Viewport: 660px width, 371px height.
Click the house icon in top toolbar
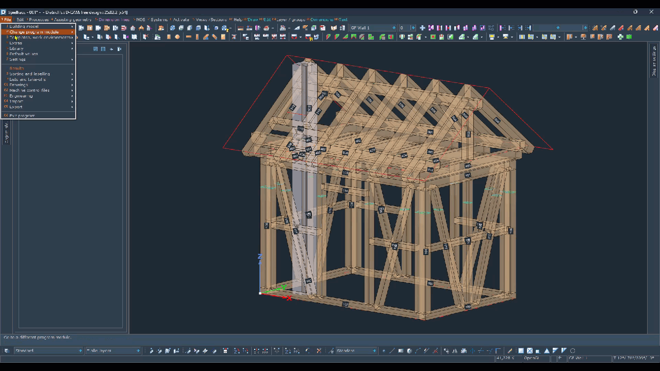pos(133,28)
